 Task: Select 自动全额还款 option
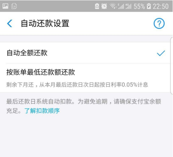[85, 53]
